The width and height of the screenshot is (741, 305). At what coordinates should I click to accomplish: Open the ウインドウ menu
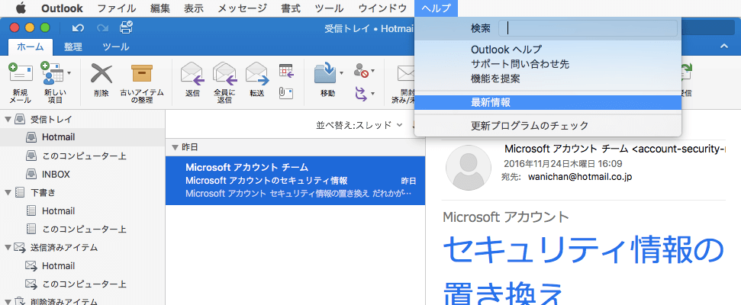click(x=382, y=8)
